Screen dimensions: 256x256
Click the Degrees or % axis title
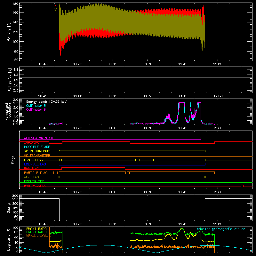[9, 240]
